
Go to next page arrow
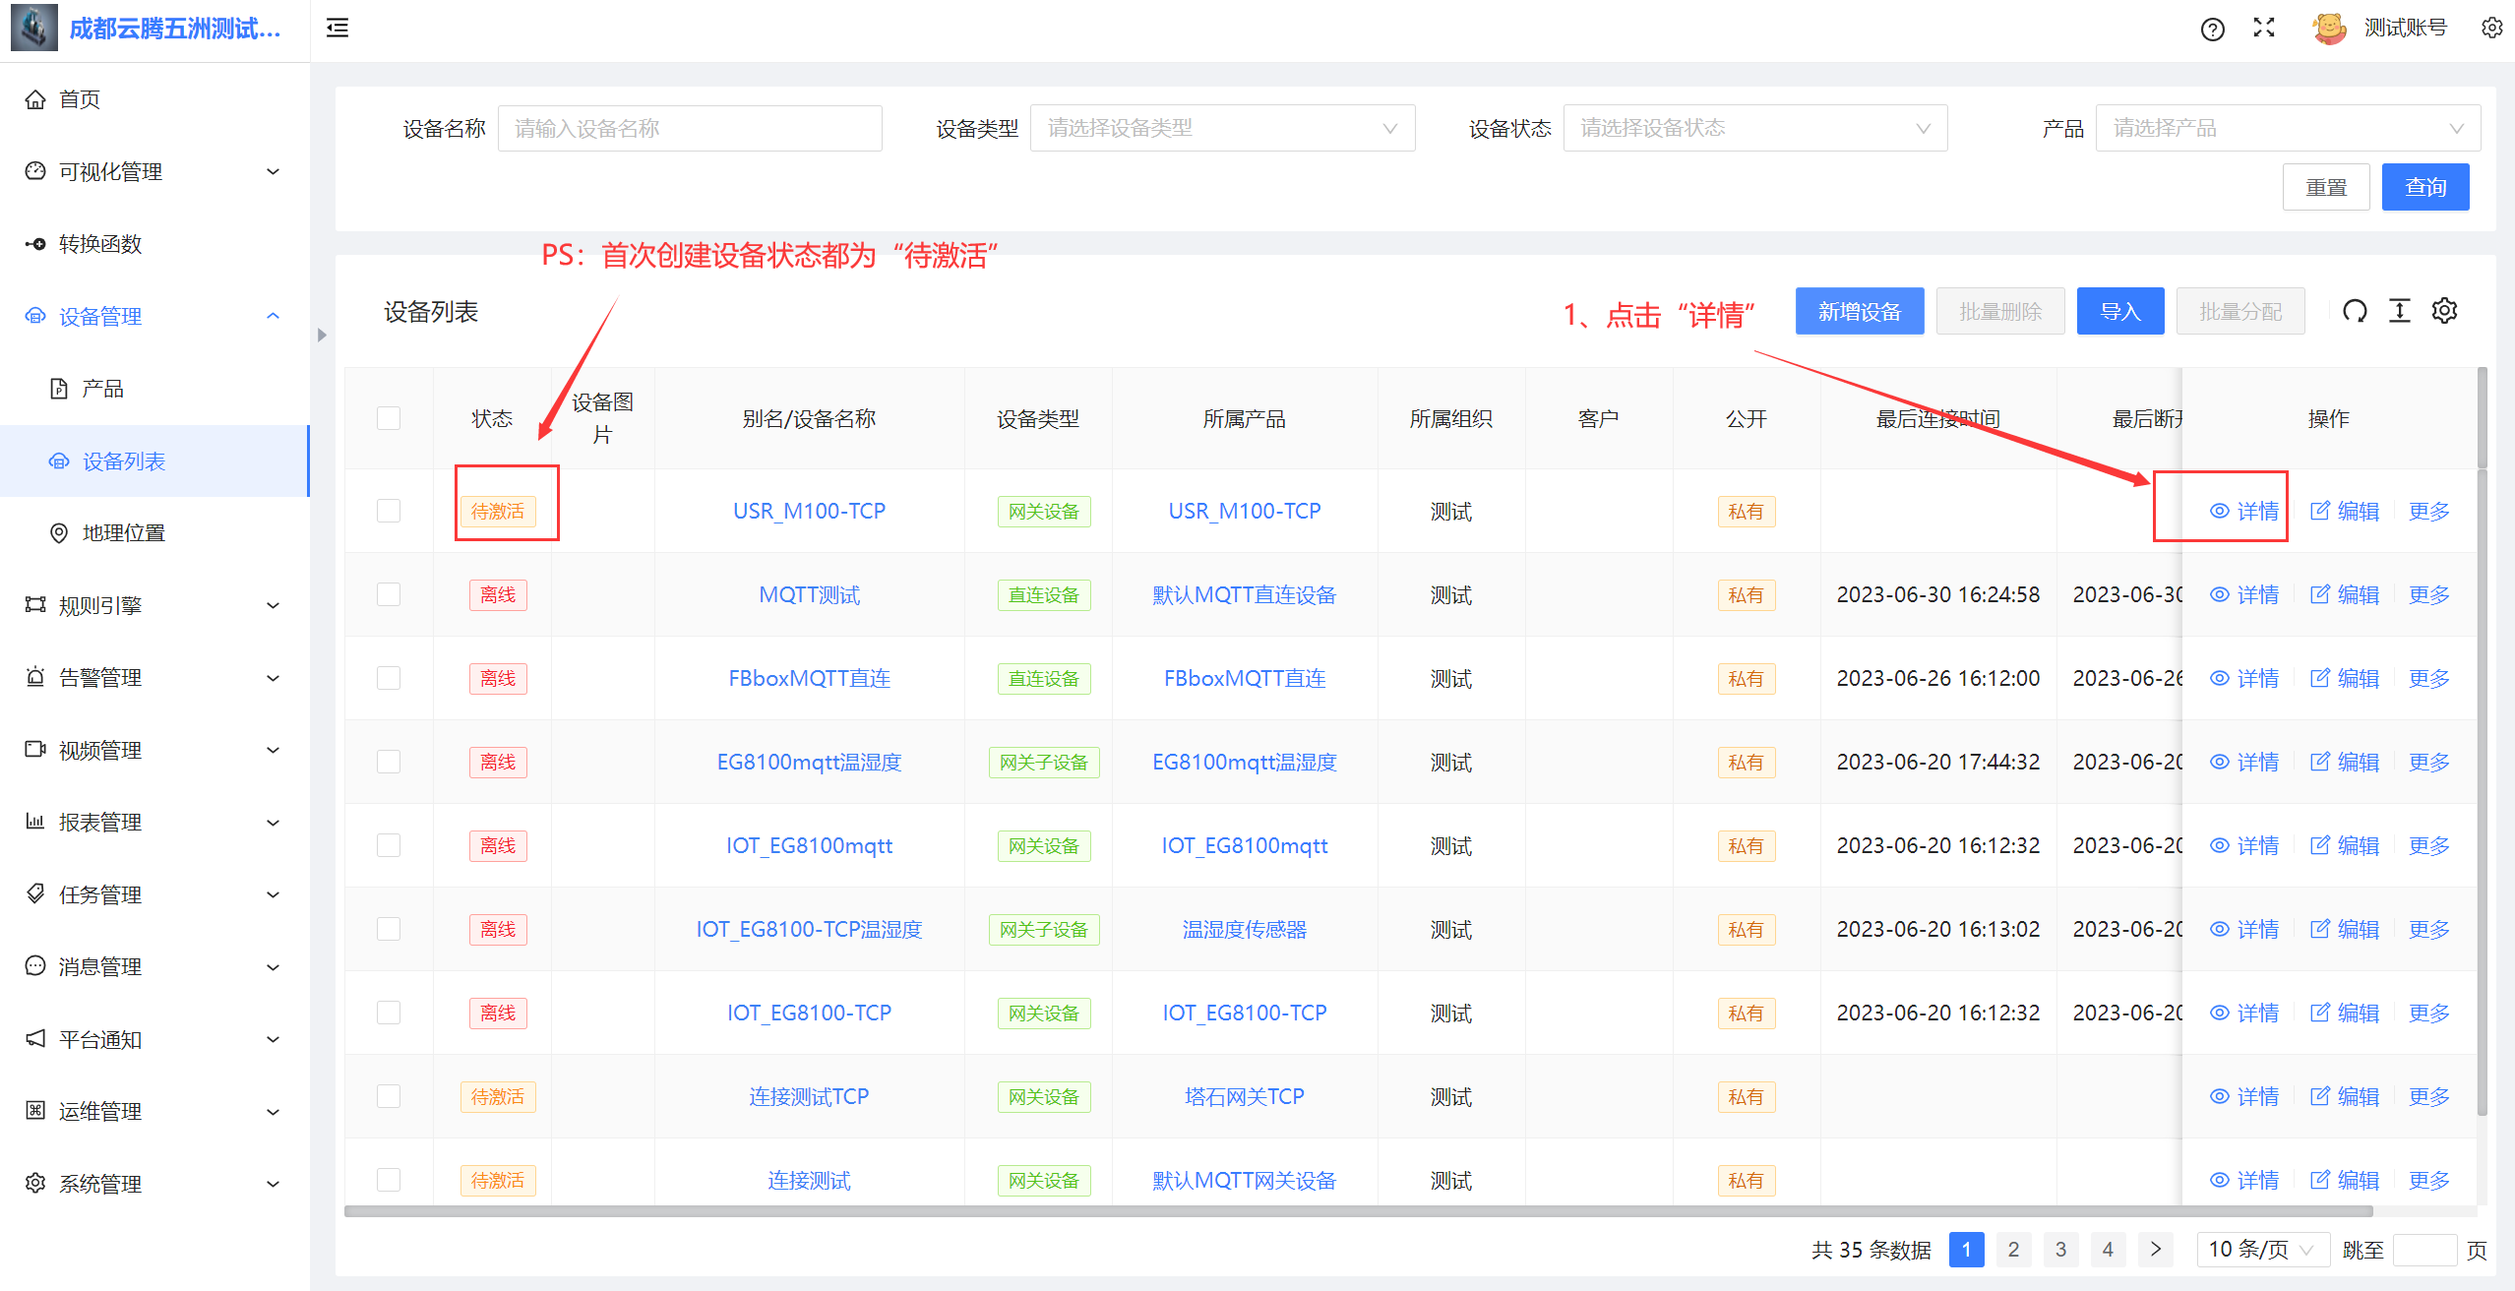pyautogui.click(x=2156, y=1250)
